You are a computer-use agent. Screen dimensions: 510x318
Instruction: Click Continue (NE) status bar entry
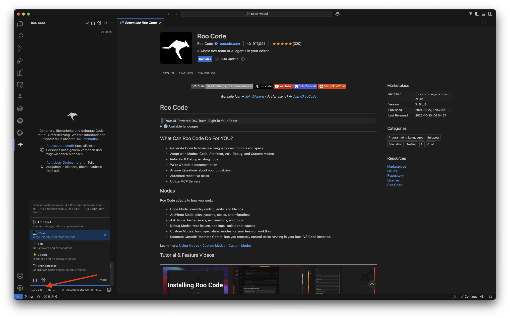pos(473,297)
